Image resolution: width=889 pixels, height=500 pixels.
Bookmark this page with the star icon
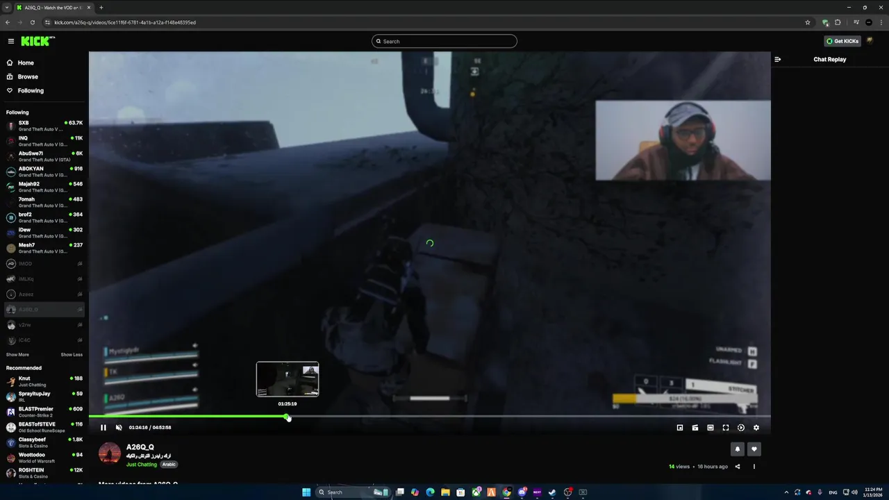808,22
